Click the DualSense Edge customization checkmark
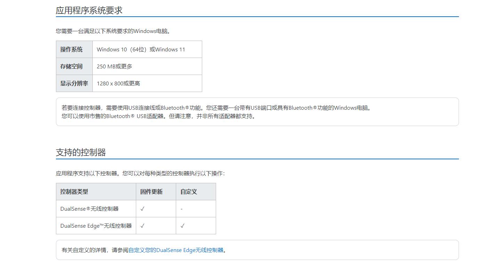493x269 pixels. click(x=182, y=226)
